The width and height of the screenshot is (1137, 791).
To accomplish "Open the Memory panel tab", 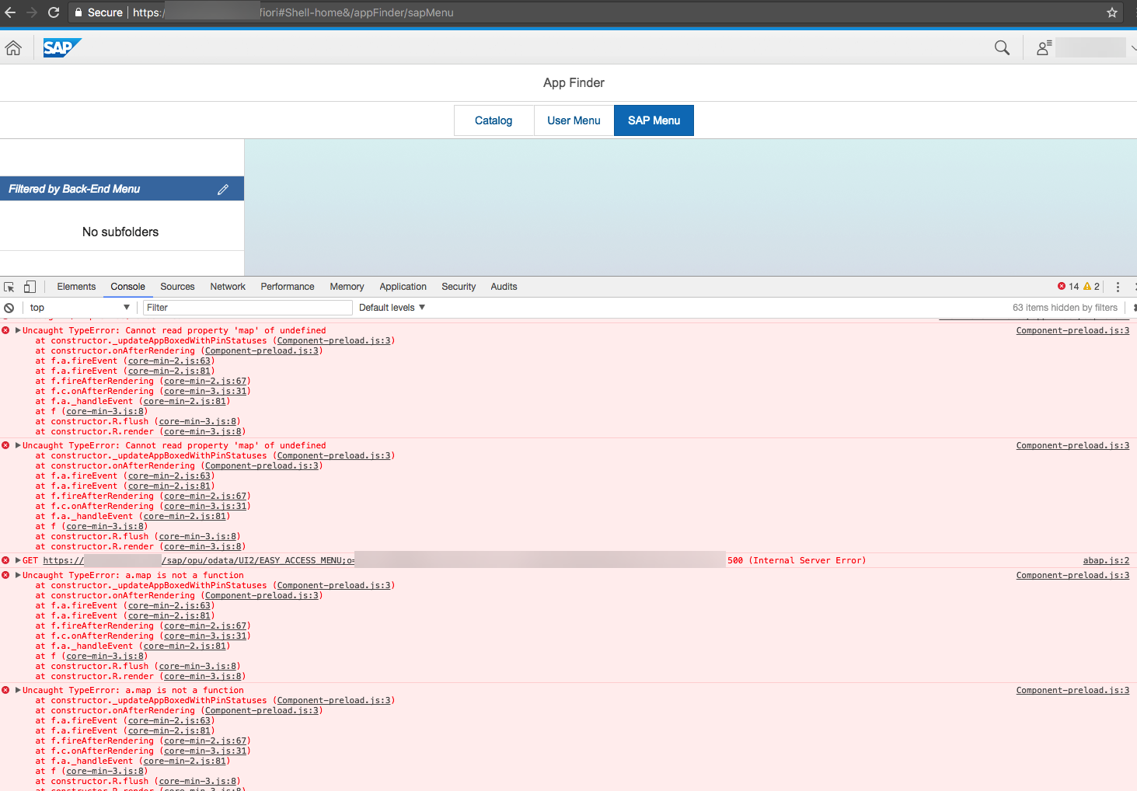I will (347, 287).
